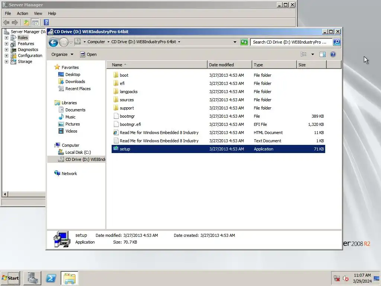
Task: Expand the Roles node in Server Manager
Action: point(7,38)
